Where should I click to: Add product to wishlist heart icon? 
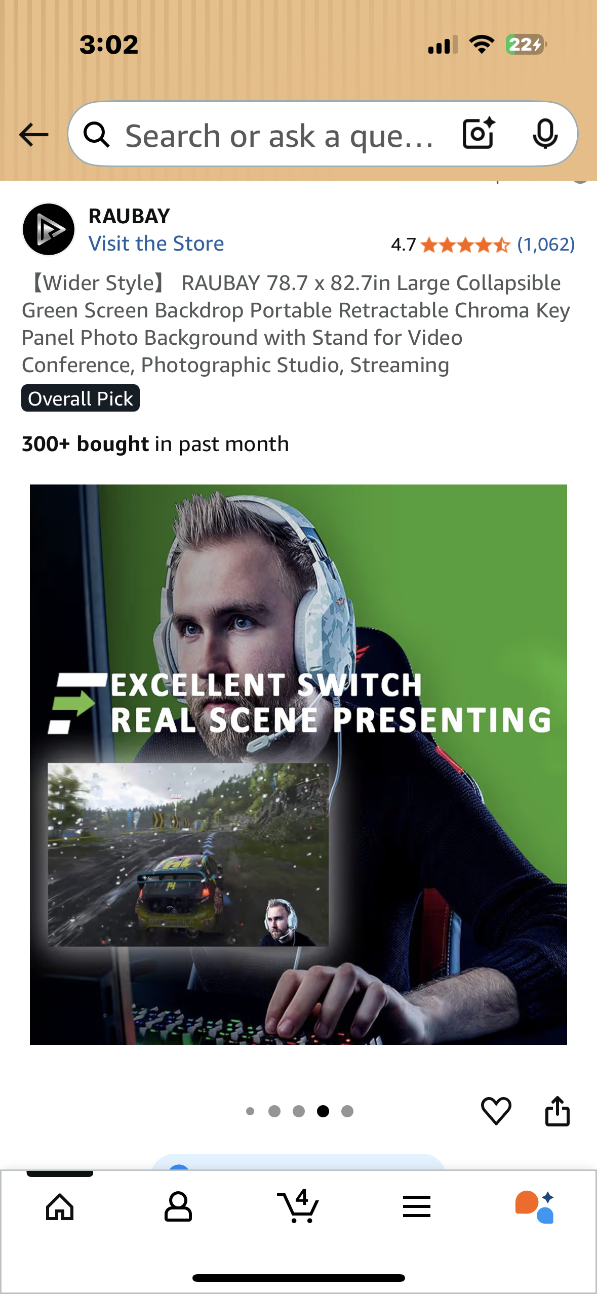pyautogui.click(x=496, y=1111)
